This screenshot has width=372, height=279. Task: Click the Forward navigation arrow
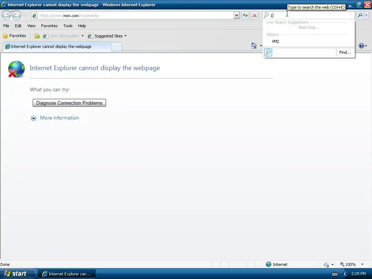coord(16,16)
